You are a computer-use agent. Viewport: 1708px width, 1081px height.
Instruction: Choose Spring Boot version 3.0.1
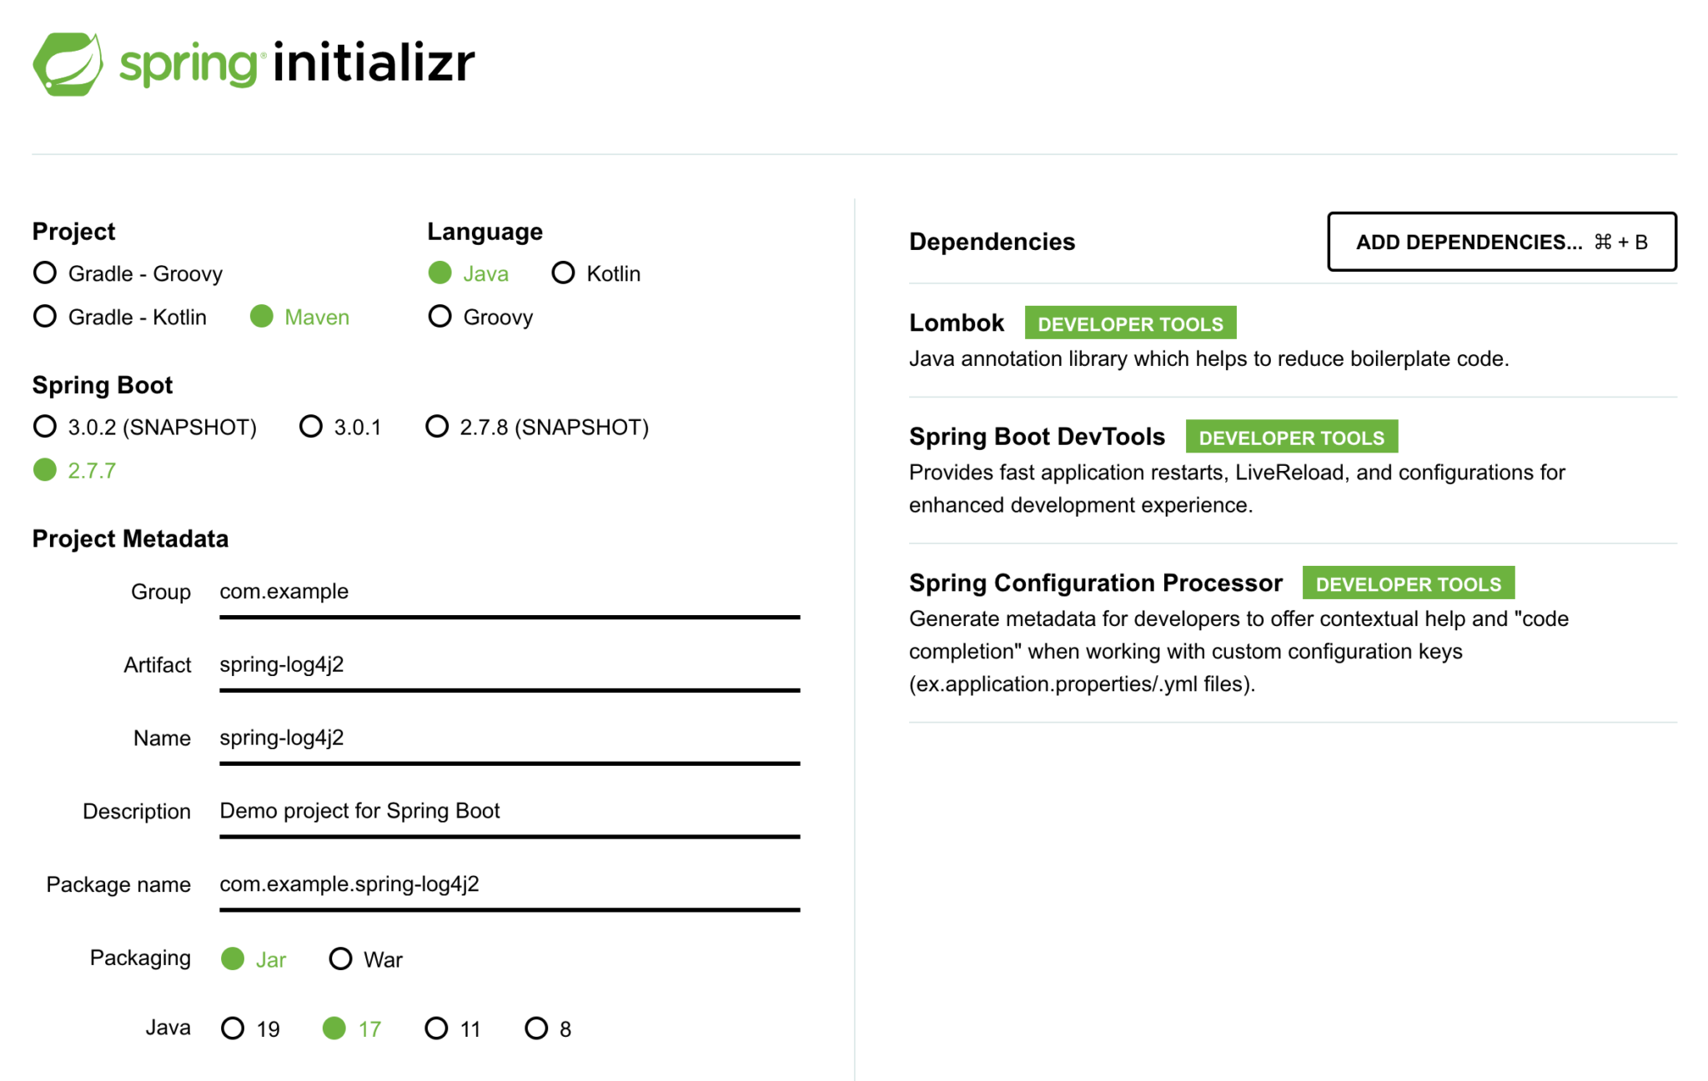point(311,427)
